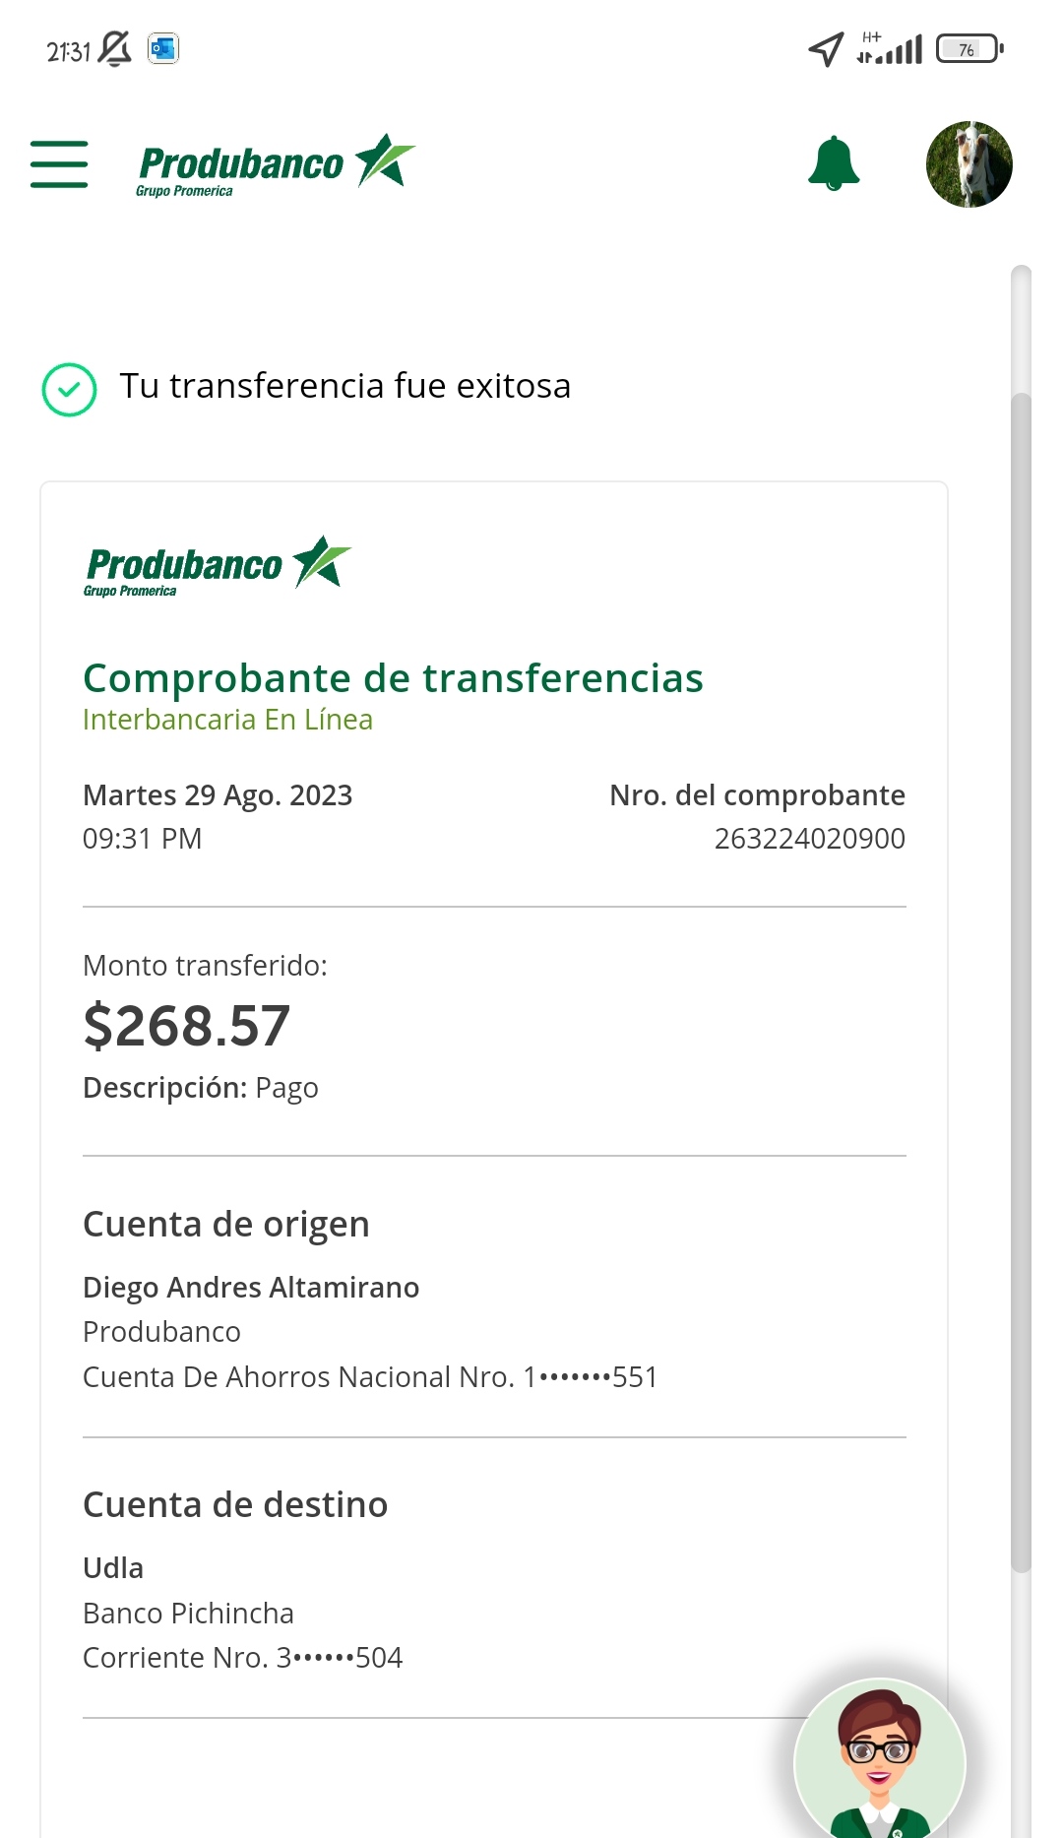Tap the Outlook icon in status bar
1063x1838 pixels.
coord(163,48)
